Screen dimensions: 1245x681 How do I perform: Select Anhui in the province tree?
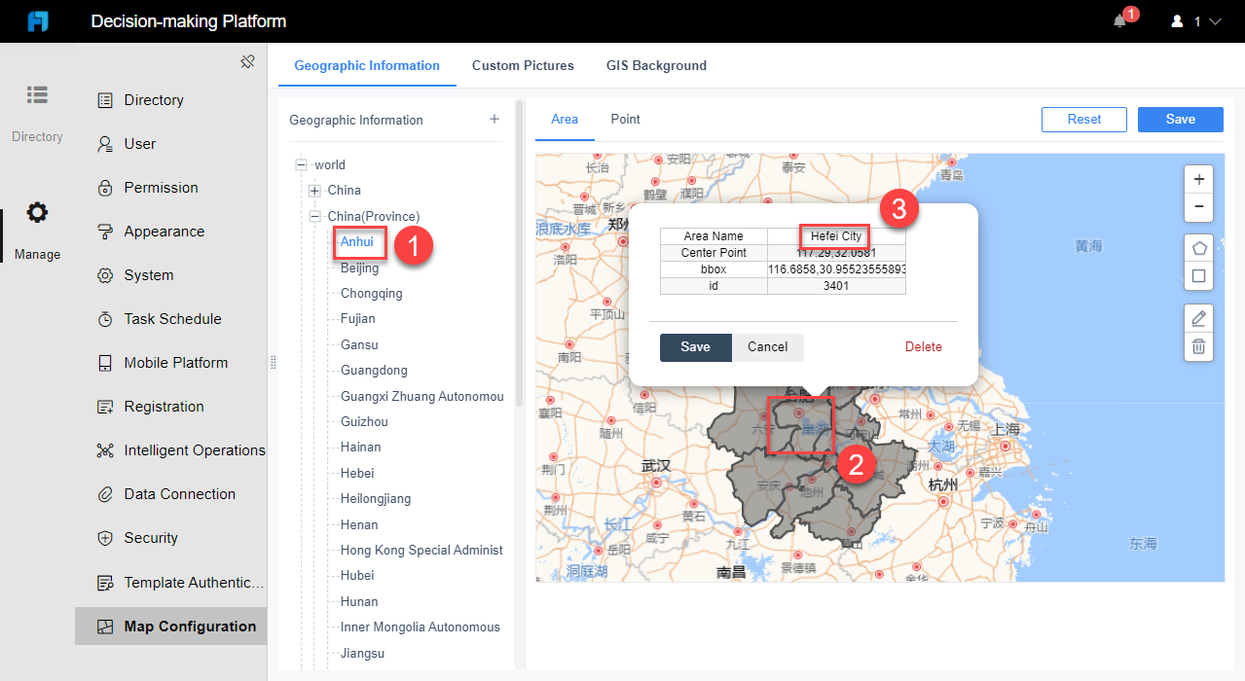pyautogui.click(x=357, y=241)
